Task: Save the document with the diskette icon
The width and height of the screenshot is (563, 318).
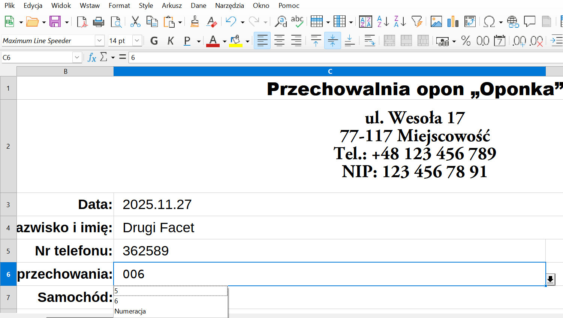Action: click(x=55, y=22)
